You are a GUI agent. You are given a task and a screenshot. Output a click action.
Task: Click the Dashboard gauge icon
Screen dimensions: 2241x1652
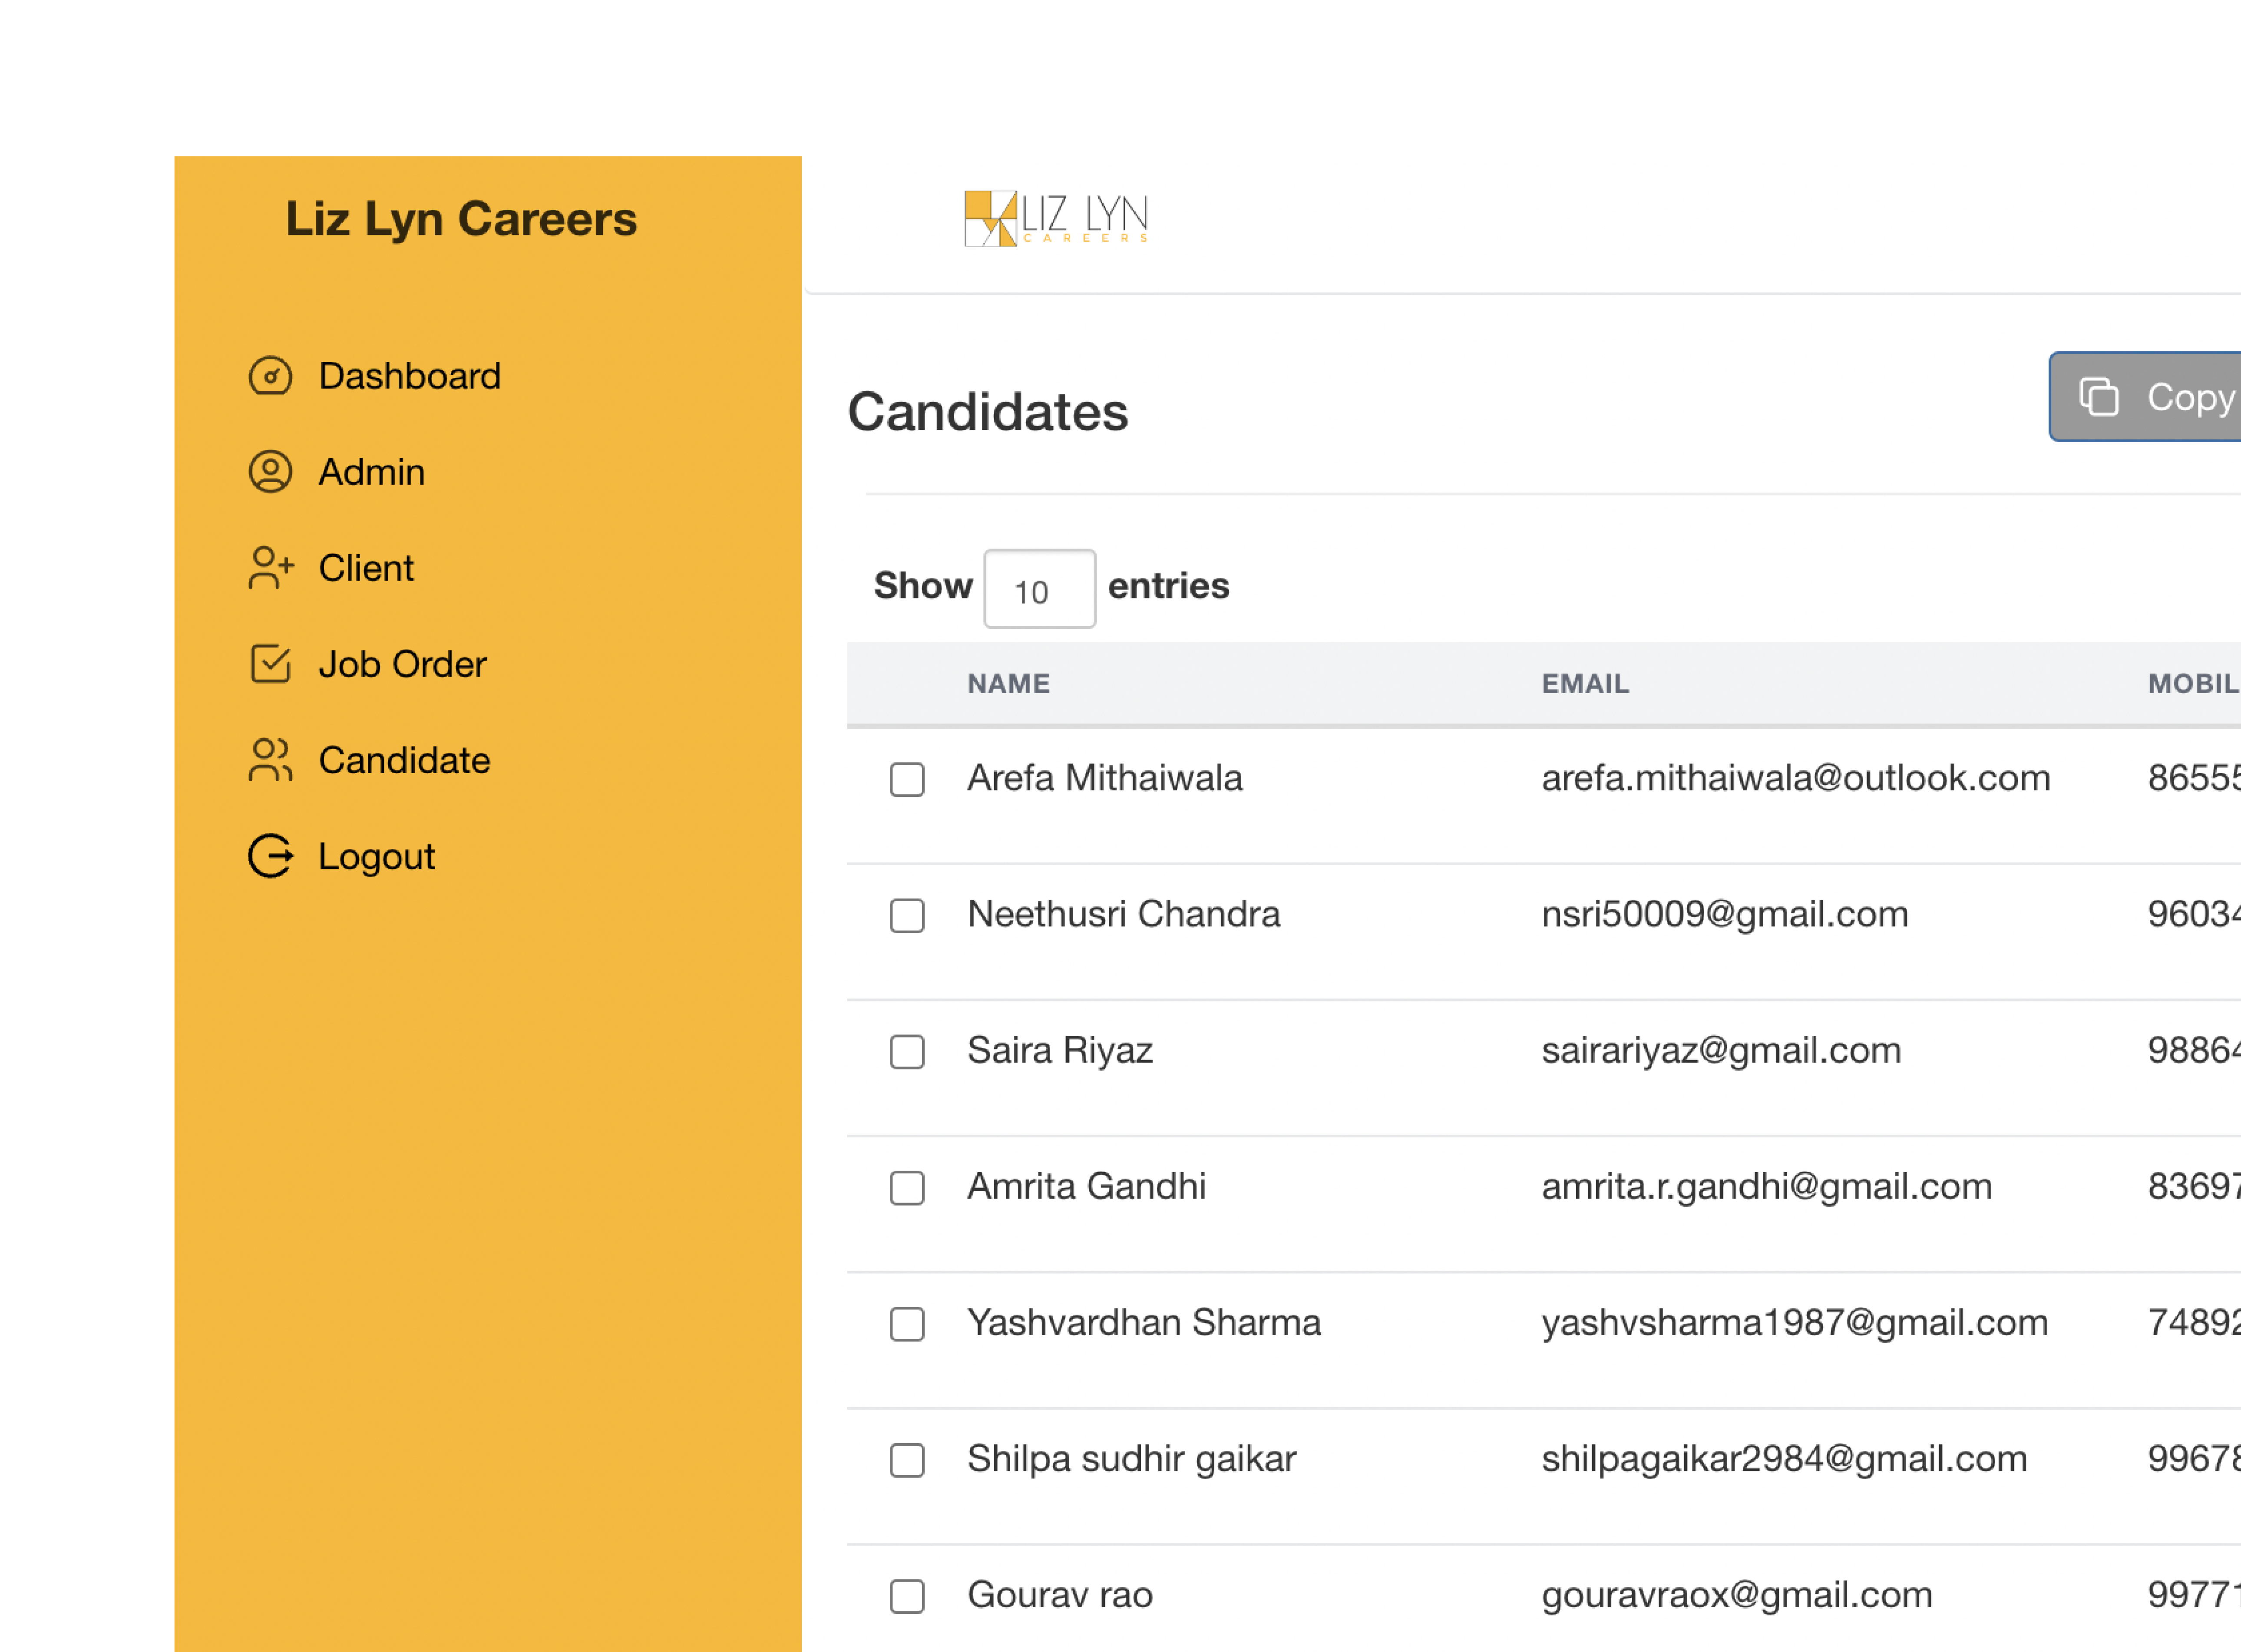[x=270, y=376]
